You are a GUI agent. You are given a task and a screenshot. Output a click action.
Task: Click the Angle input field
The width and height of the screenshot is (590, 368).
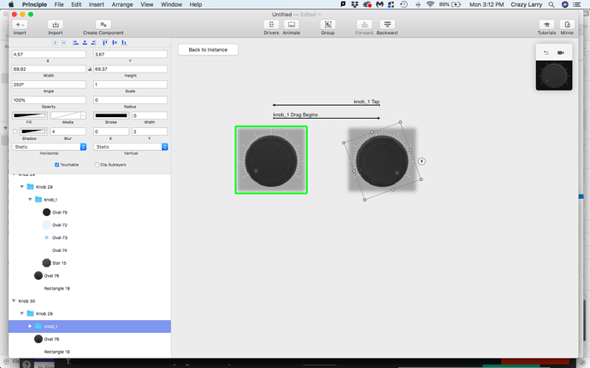tap(49, 85)
